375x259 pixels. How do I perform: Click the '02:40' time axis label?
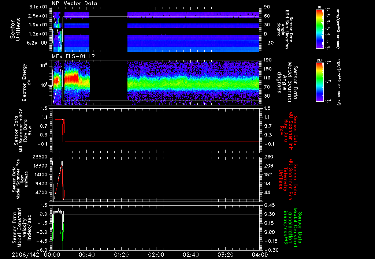point(190,255)
